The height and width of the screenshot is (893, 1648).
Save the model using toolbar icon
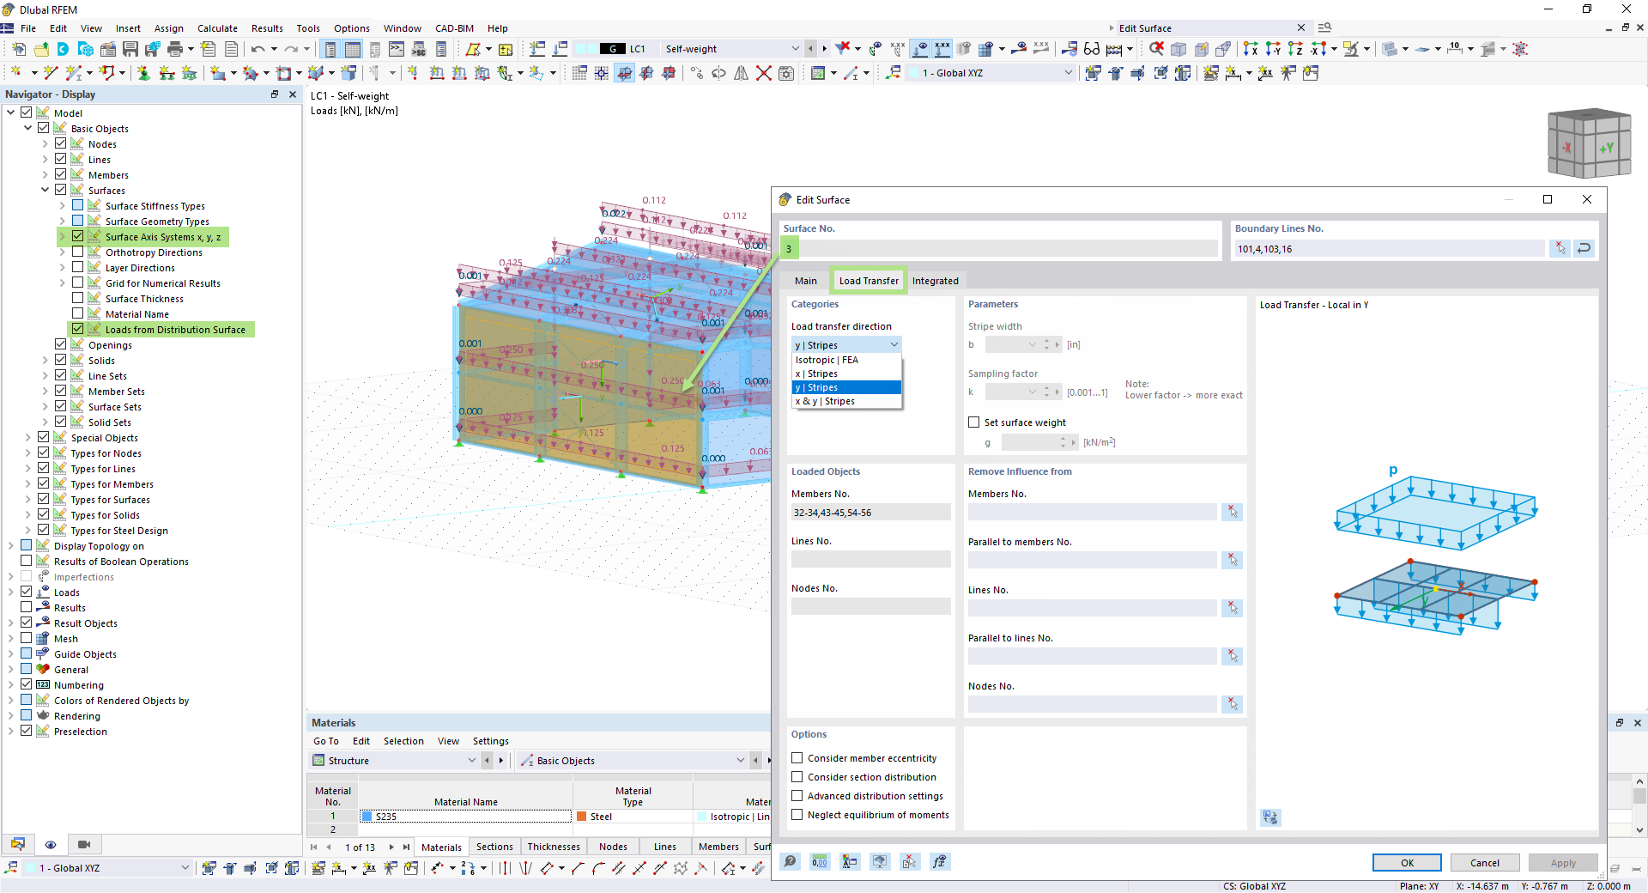click(130, 49)
